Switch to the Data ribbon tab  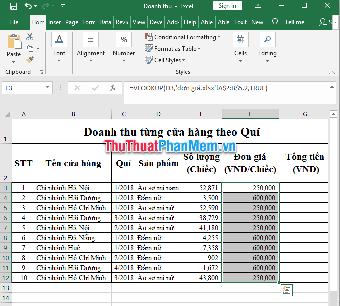point(105,22)
